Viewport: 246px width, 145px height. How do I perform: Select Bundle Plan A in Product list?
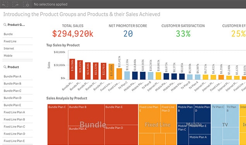click(x=17, y=77)
